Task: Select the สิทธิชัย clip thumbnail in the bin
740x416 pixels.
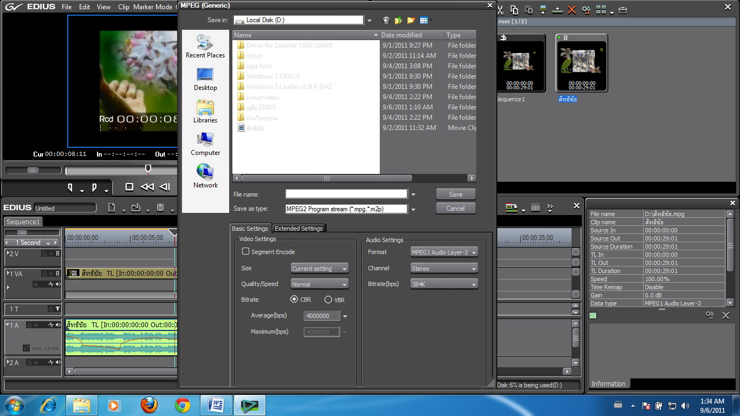Action: [x=581, y=62]
